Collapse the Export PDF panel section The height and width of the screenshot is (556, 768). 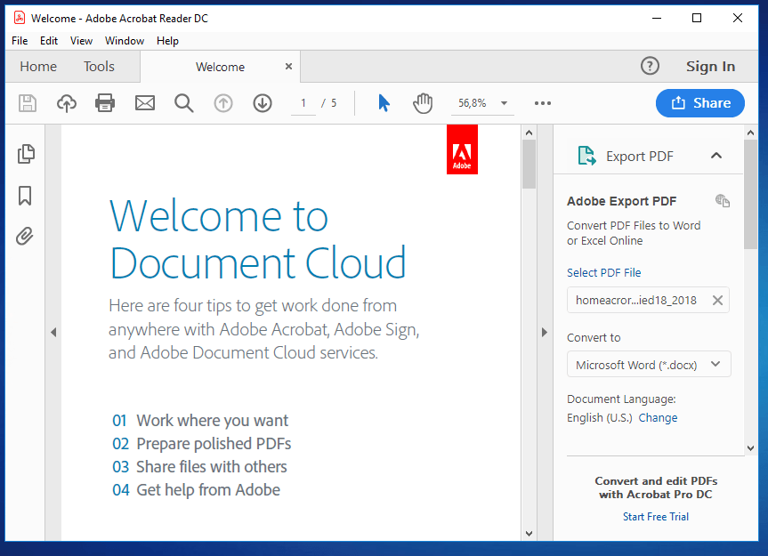(716, 156)
